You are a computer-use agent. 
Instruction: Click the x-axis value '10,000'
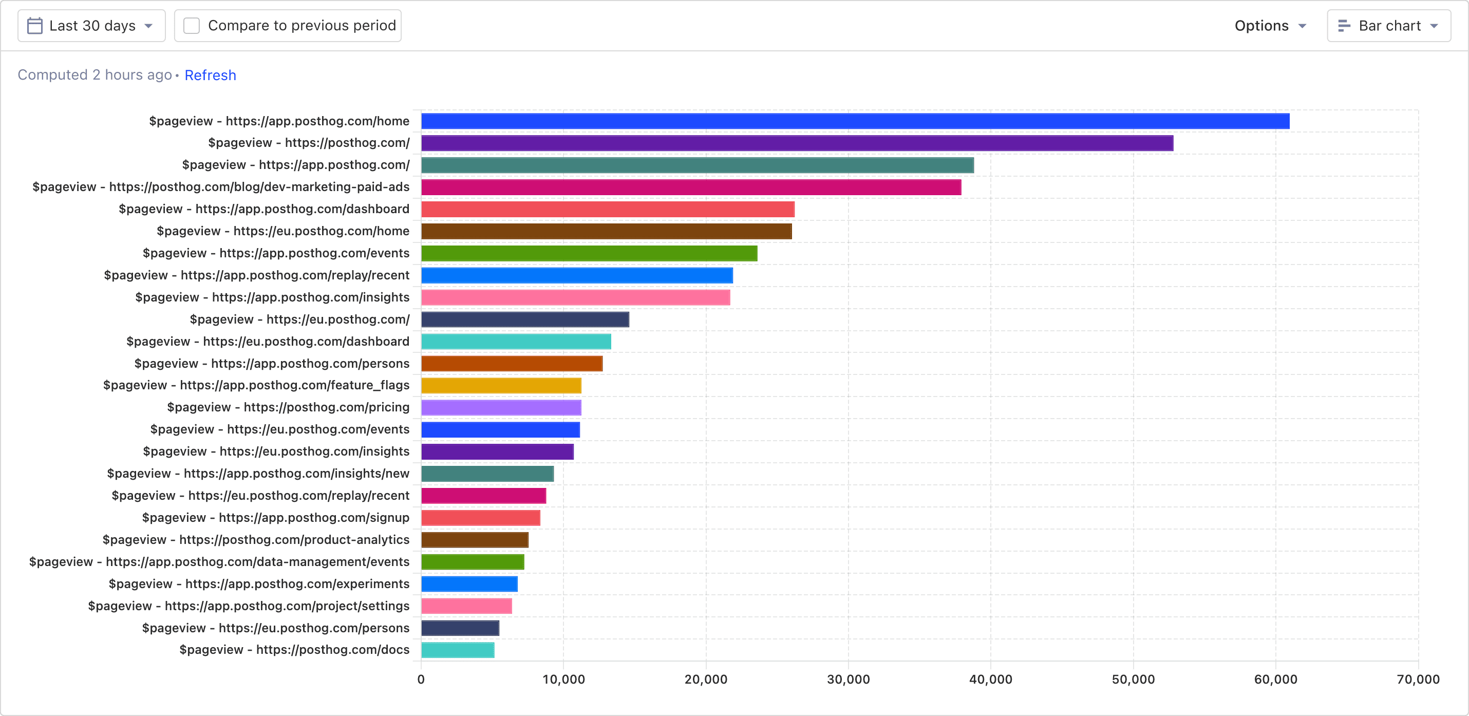(563, 680)
